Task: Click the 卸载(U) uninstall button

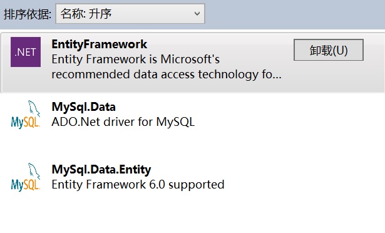Action: pos(329,50)
